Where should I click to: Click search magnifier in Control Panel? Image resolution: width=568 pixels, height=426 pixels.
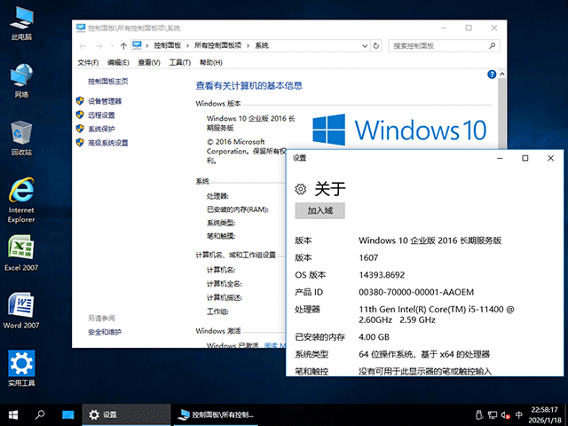tap(492, 45)
